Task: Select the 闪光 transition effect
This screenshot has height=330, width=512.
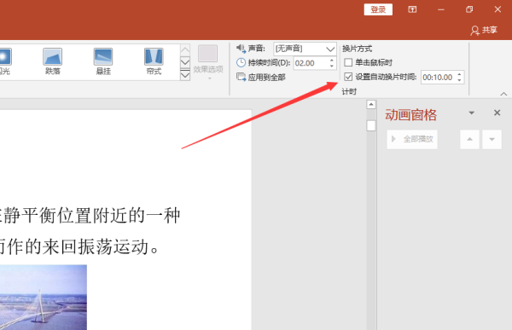Action: coord(5,61)
